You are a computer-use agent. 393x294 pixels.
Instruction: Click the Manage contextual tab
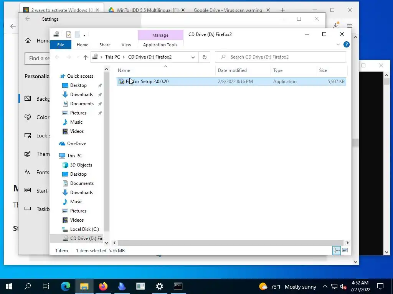click(x=160, y=35)
